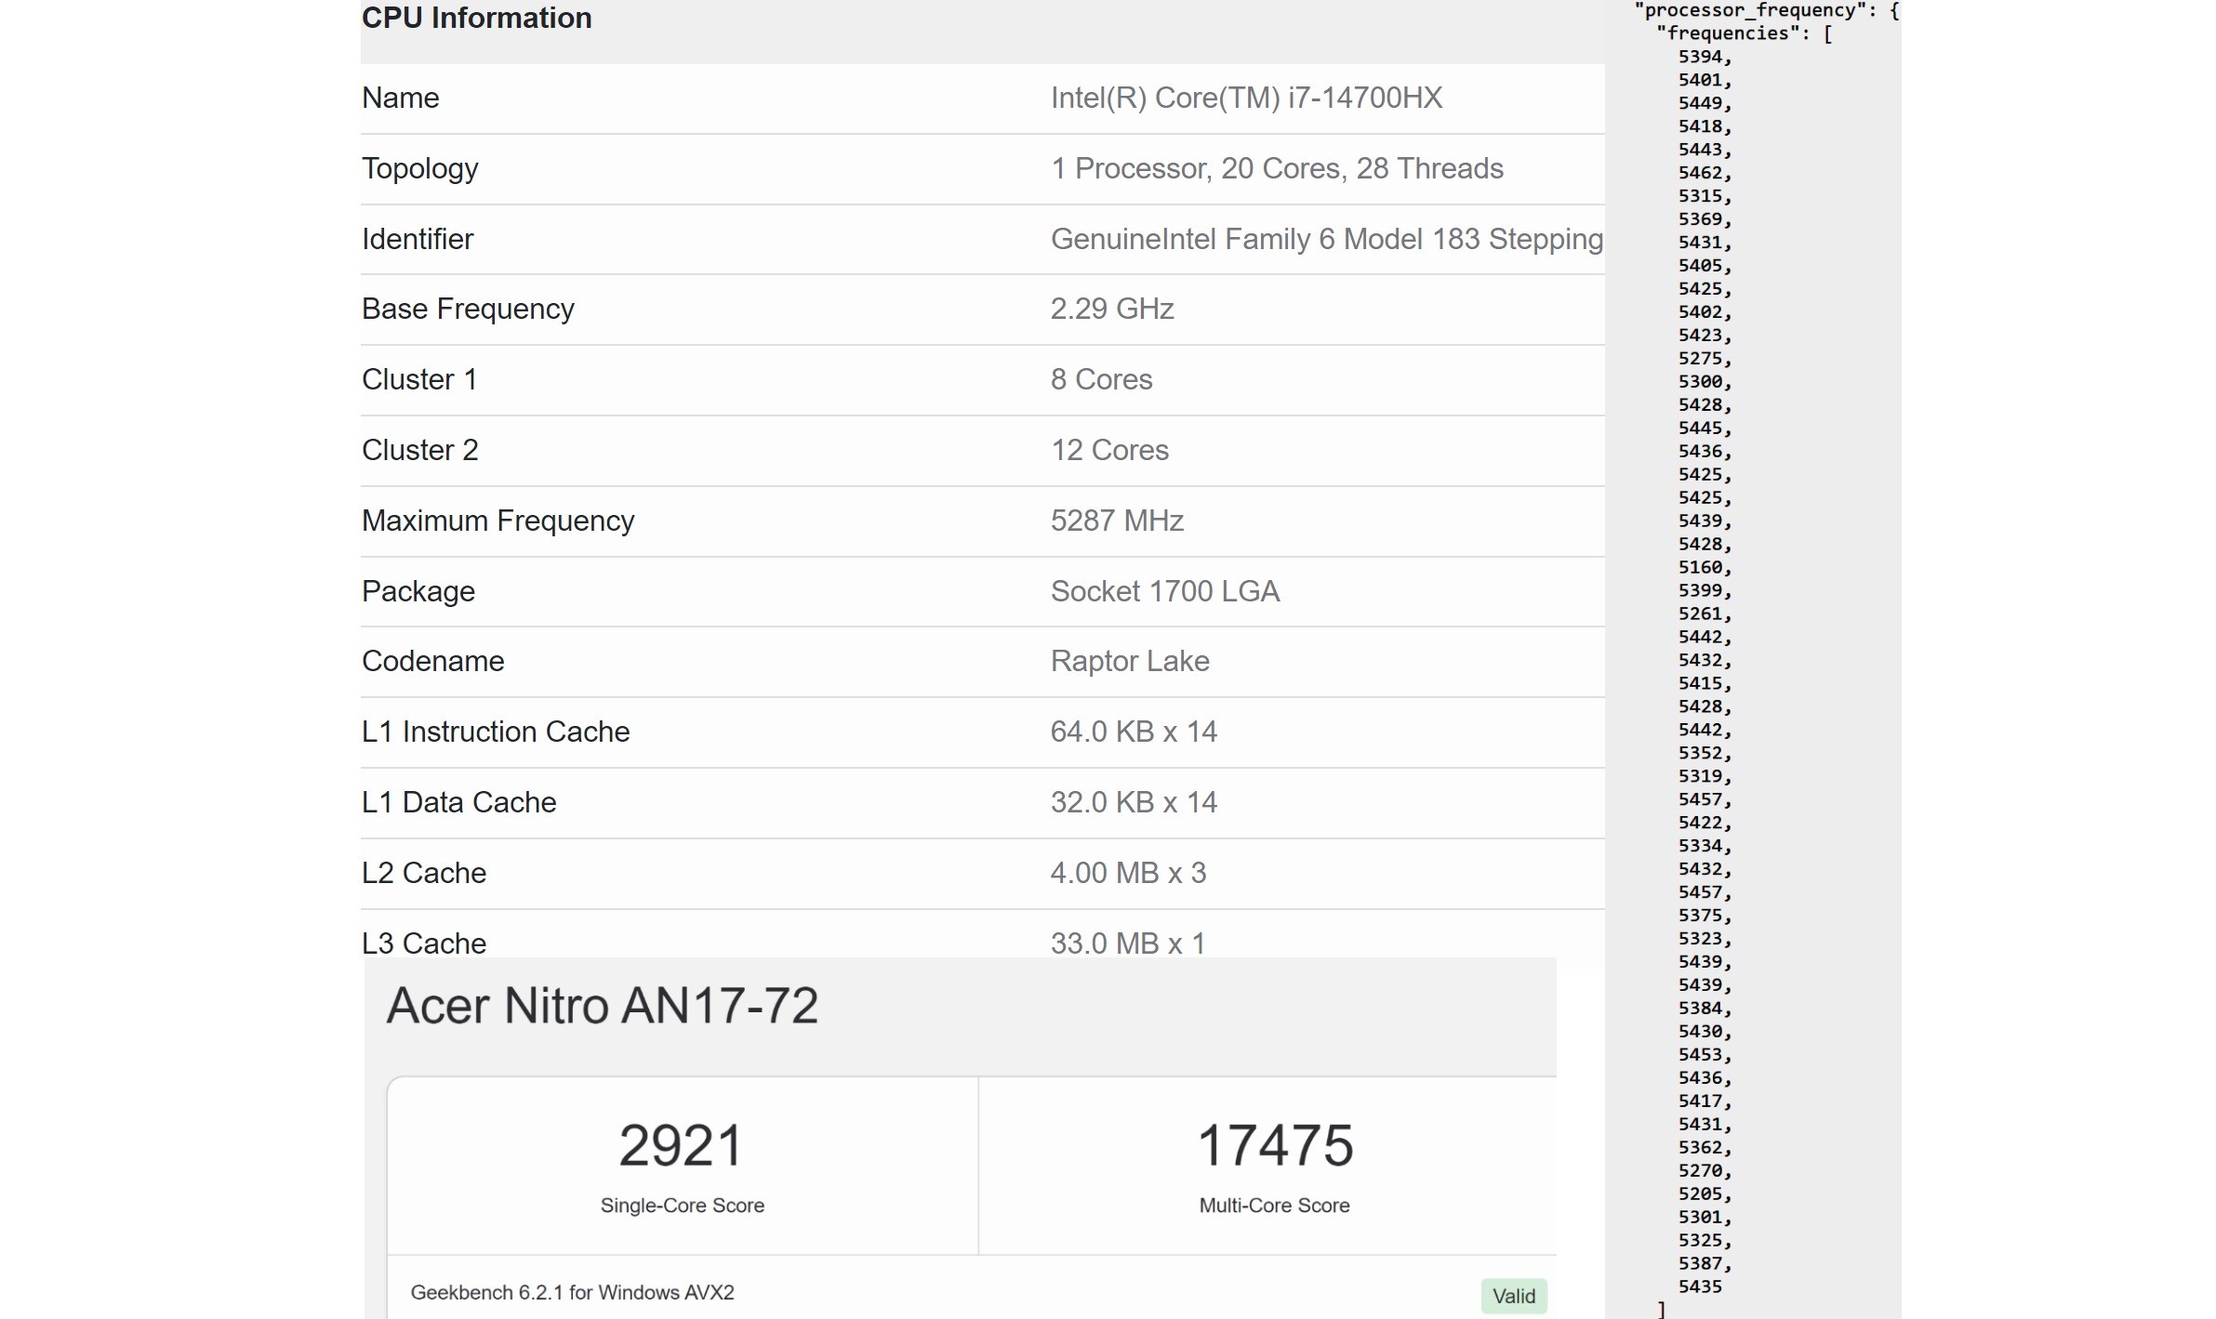Select the frequency value 5352
2216x1319 pixels.
point(1701,753)
